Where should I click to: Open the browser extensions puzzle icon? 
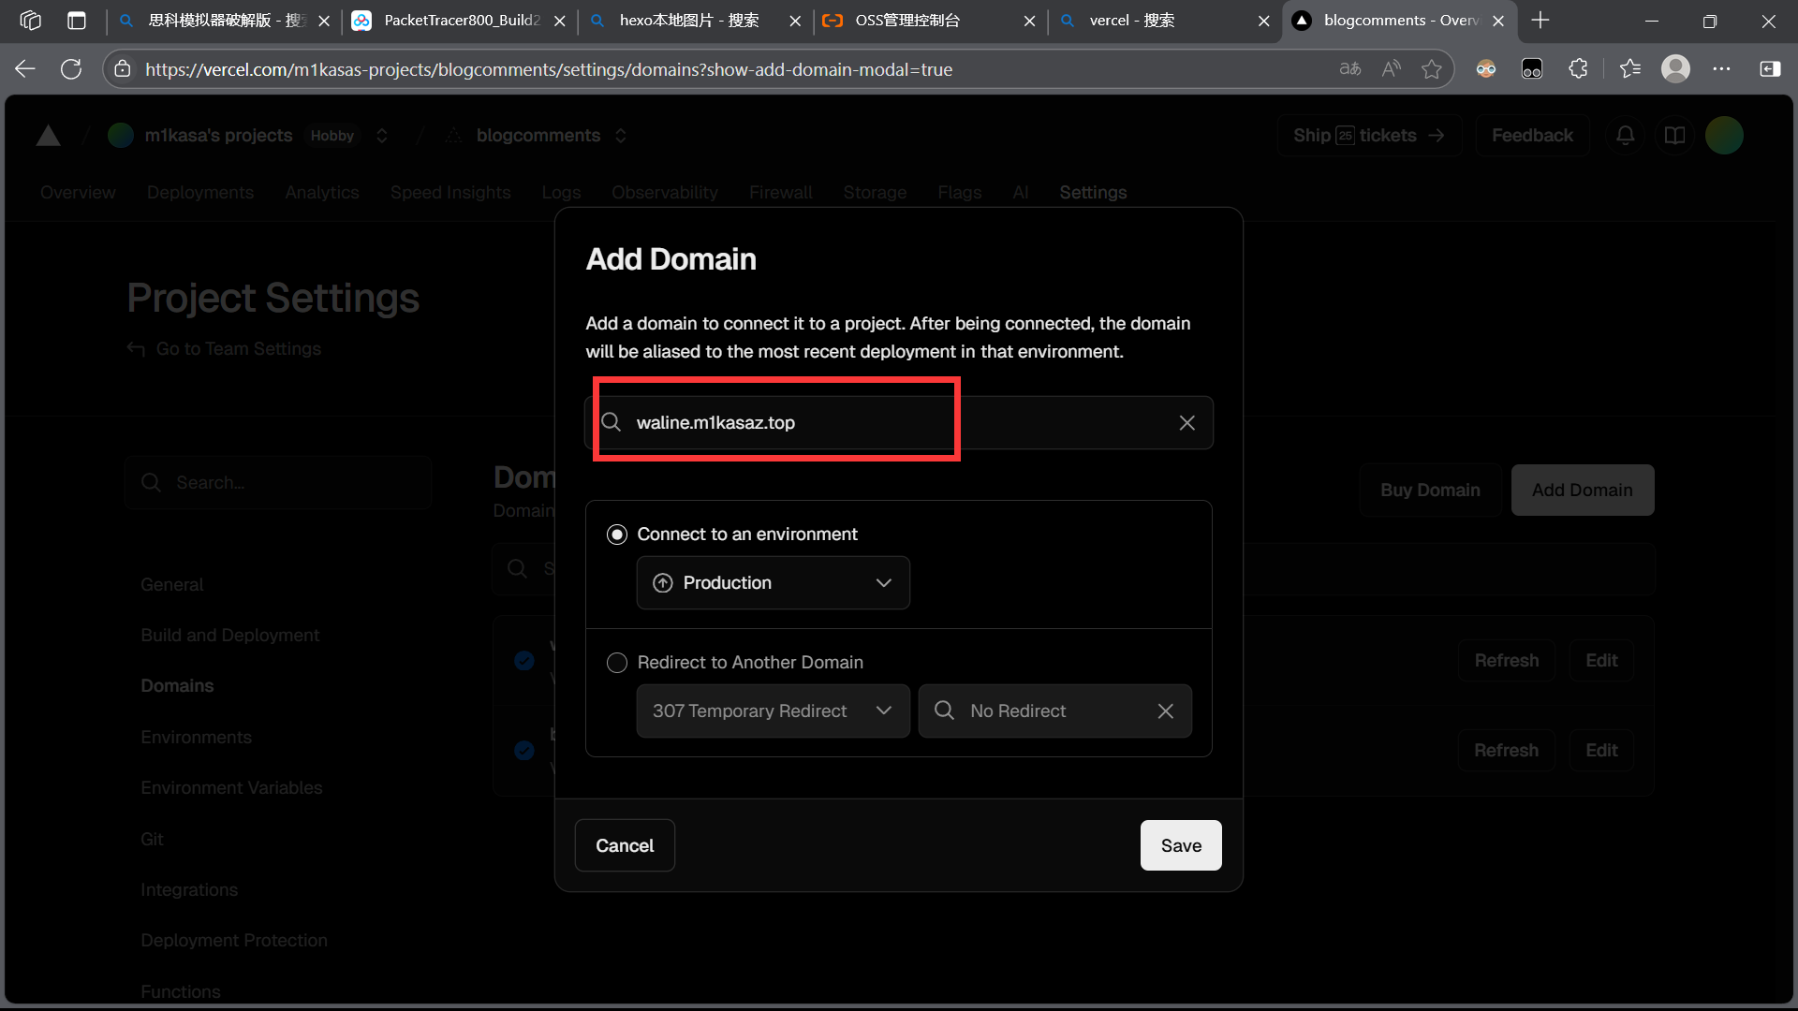click(x=1579, y=69)
